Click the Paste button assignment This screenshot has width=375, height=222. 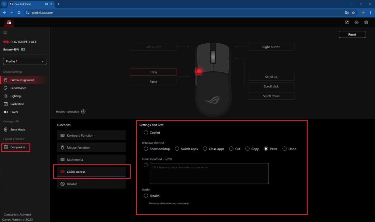(153, 82)
